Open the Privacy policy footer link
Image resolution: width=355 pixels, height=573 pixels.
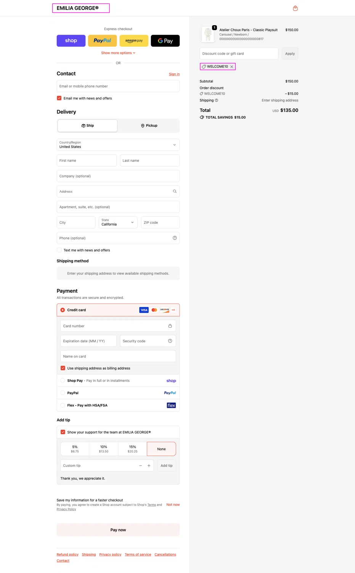pos(110,555)
